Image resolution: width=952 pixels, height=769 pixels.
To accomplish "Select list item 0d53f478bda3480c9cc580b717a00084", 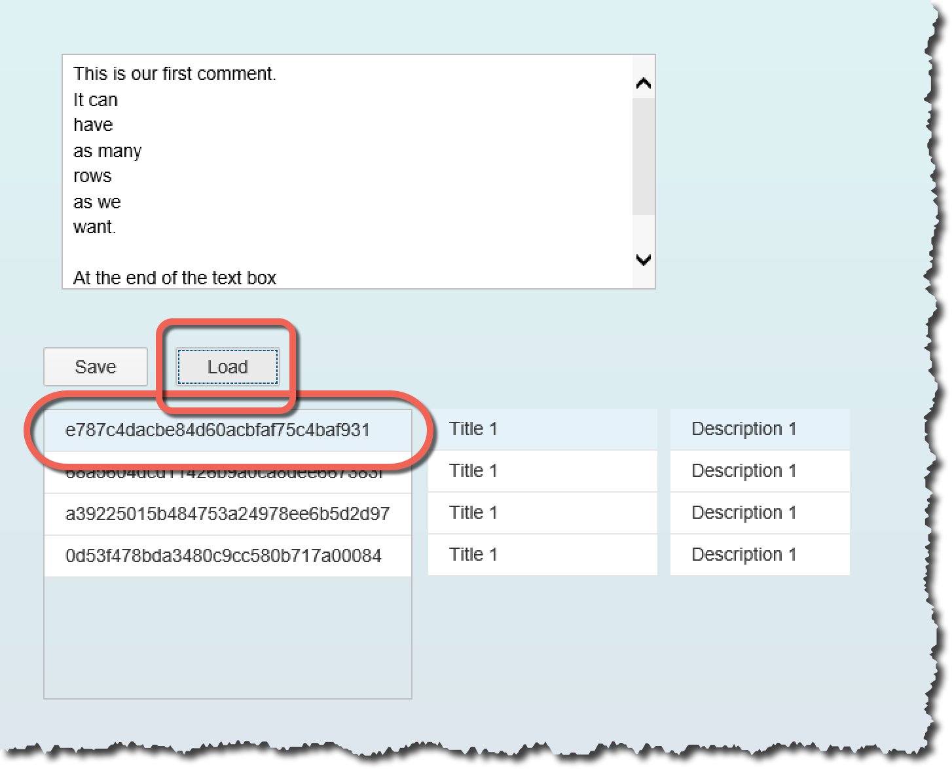I will 228,556.
